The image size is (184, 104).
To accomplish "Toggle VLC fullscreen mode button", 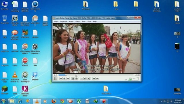I will 73,79.
